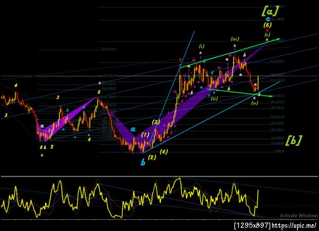Select the green "(iv)" wave label

tap(255, 103)
